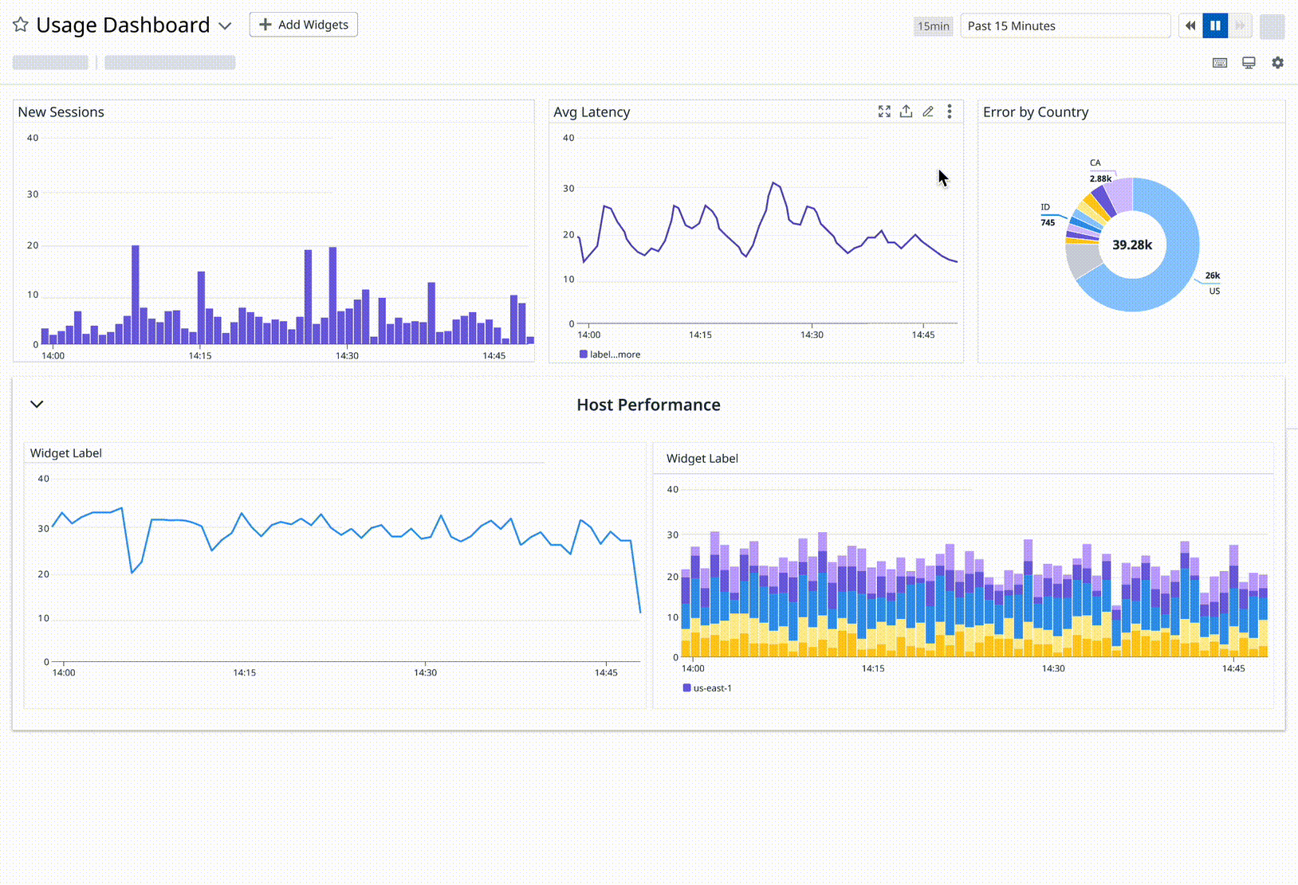The height and width of the screenshot is (885, 1298).
Task: Click the ID label on donut chart
Action: [1045, 207]
